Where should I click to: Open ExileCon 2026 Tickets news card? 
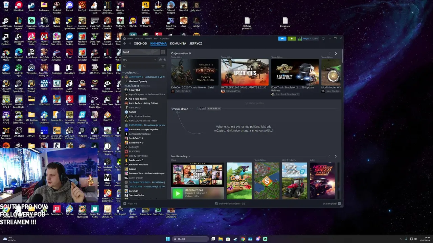(195, 72)
